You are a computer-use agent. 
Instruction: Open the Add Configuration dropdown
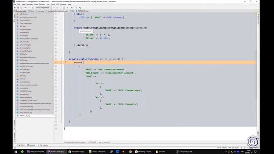pyautogui.click(x=43, y=8)
